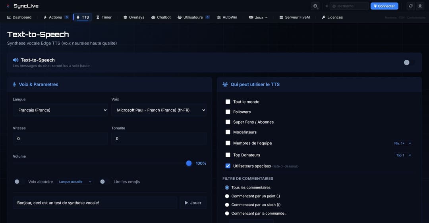Image resolution: width=429 pixels, height=223 pixels.
Task: Select Commencant par un slash radio option
Action: [x=227, y=205]
